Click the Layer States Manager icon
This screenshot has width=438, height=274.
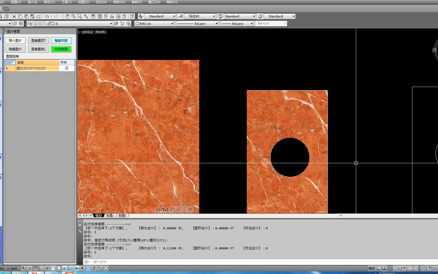128,24
